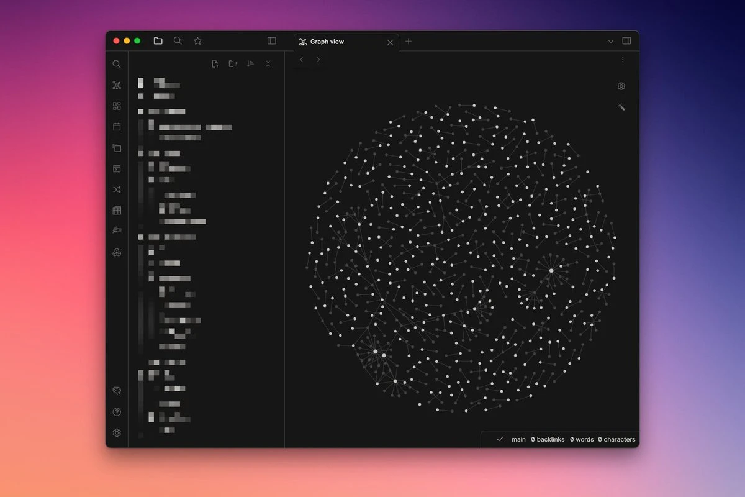Run graph timelapse animation wand
The width and height of the screenshot is (745, 497).
coord(621,107)
